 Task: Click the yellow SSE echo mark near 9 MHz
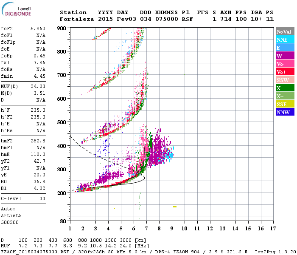175,207
